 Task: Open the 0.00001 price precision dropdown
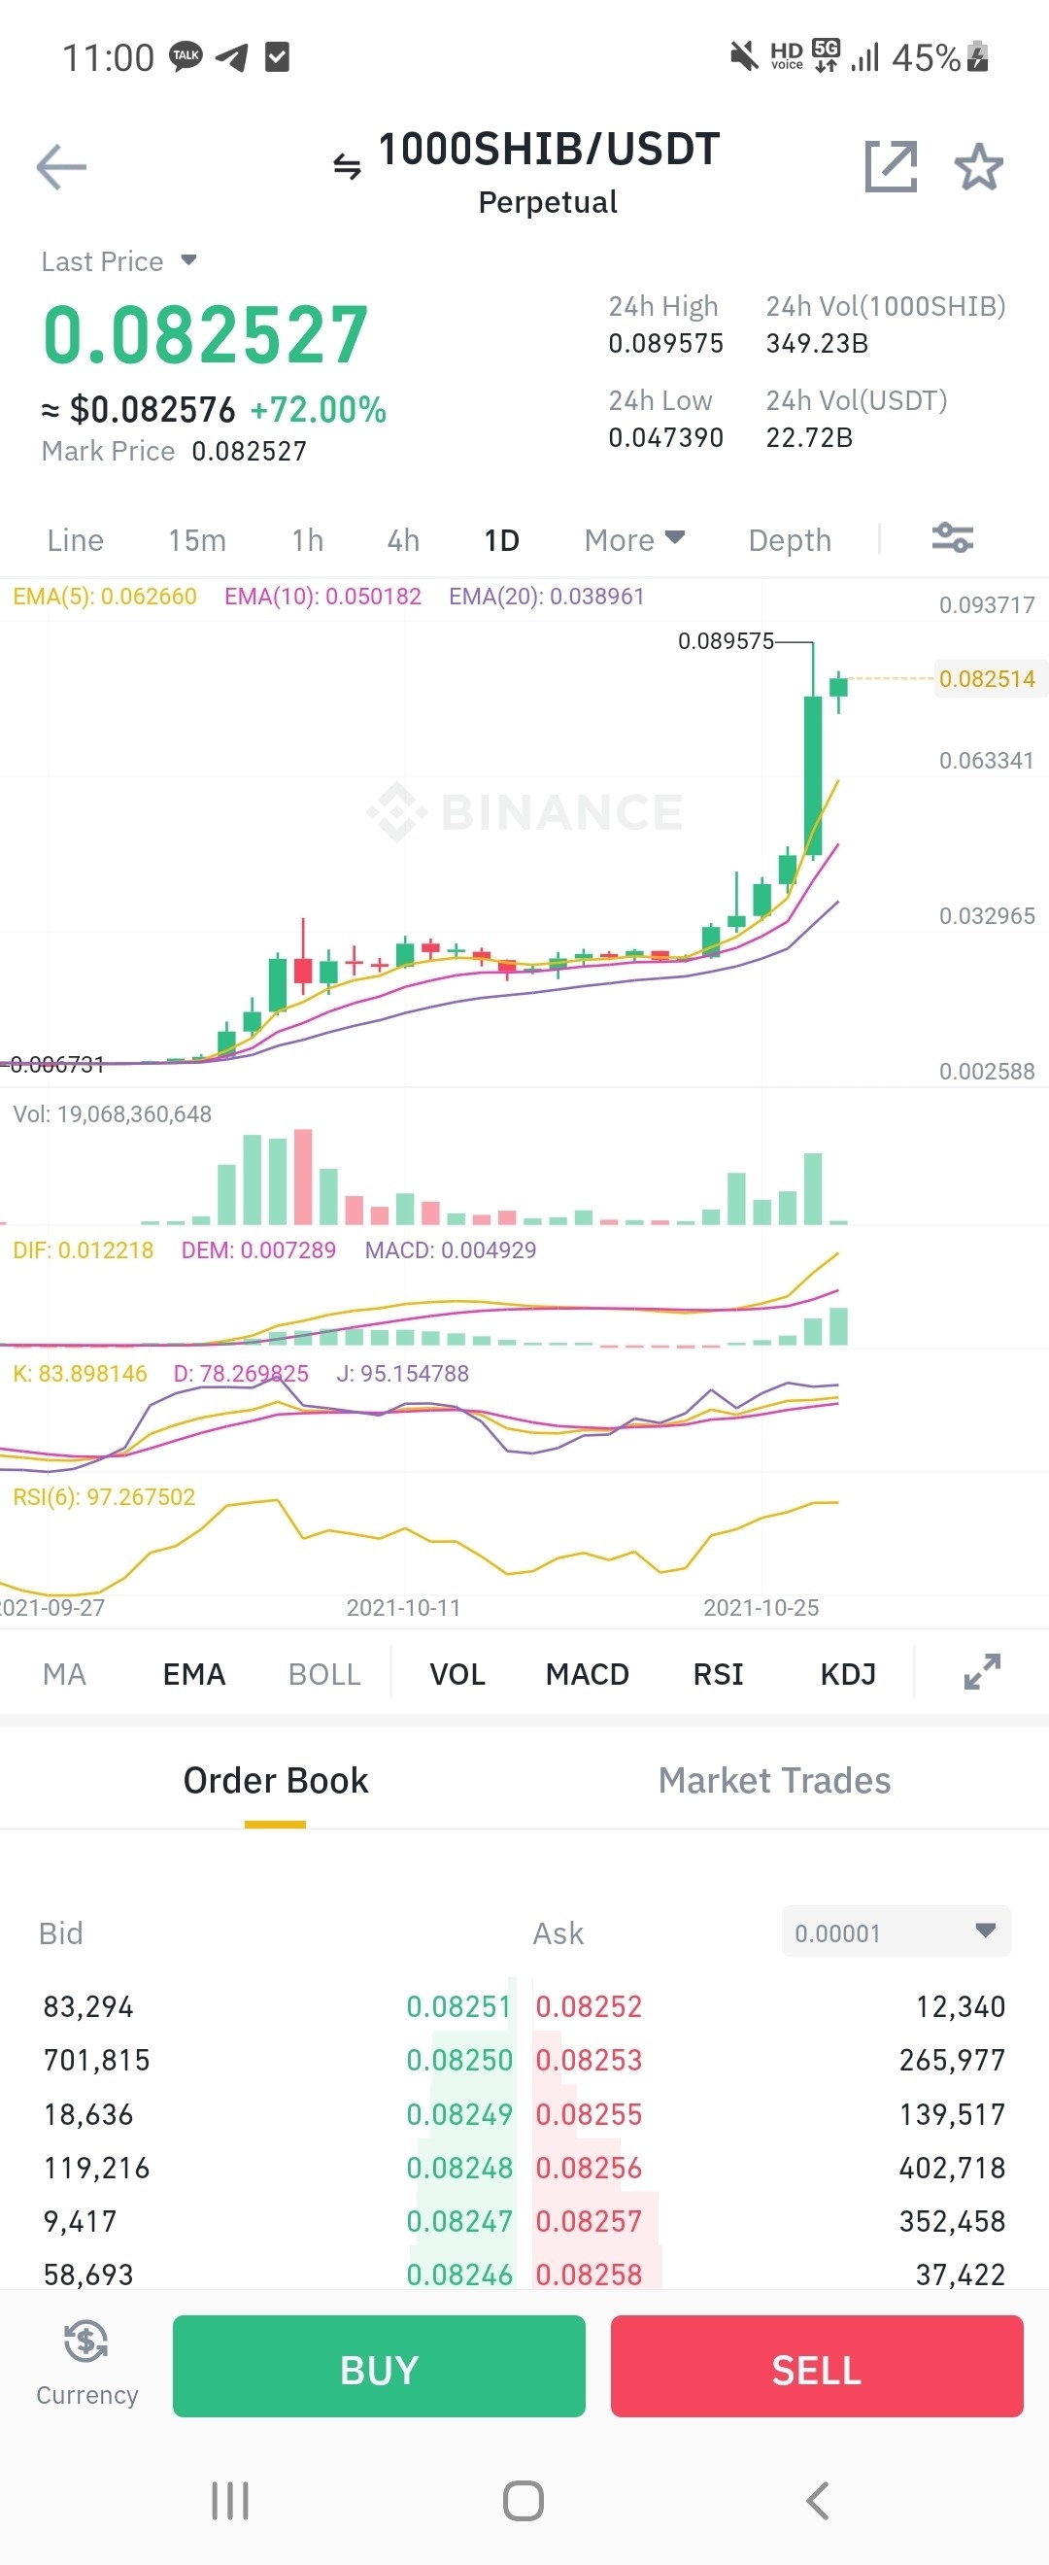click(895, 1932)
